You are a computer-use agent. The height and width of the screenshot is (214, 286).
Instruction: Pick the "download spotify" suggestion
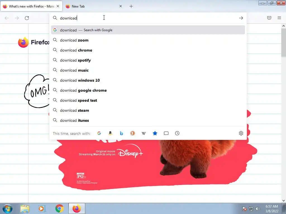coord(148,60)
